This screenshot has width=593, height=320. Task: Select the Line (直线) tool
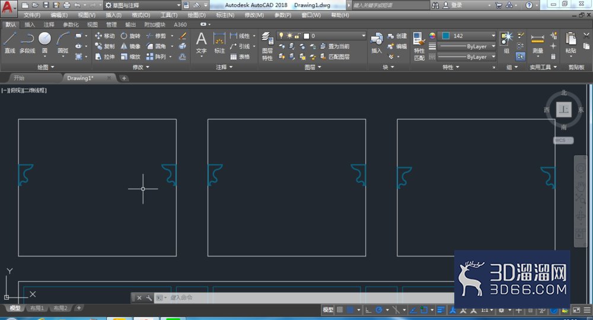(9, 42)
